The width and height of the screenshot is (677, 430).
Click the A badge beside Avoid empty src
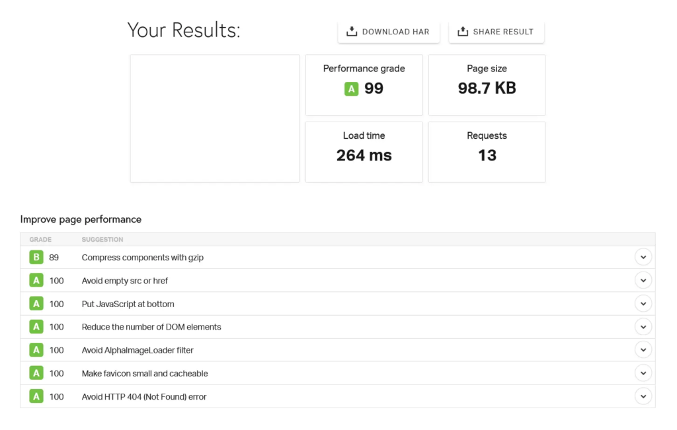click(x=36, y=281)
